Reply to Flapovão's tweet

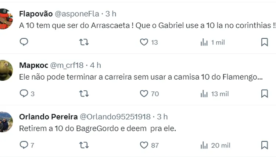click(x=24, y=42)
